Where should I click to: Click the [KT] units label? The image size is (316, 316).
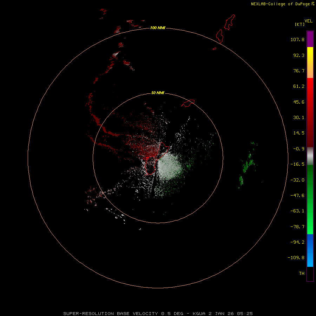[299, 24]
